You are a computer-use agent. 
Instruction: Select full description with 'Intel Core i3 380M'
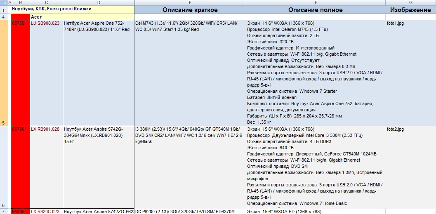point(316,167)
